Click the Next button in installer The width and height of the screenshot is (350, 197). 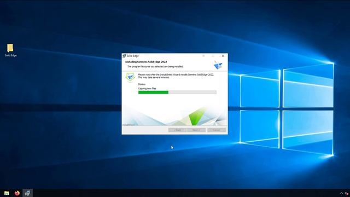(x=196, y=130)
